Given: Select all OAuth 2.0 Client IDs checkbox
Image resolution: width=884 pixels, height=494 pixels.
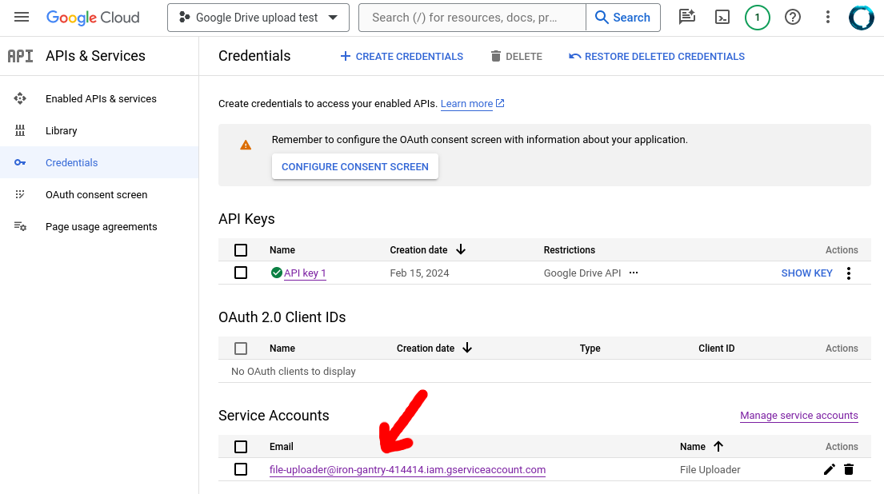Looking at the screenshot, I should click(241, 349).
